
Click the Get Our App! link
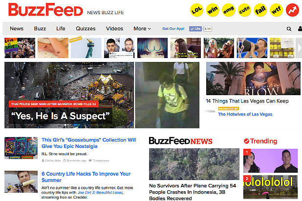173,29
